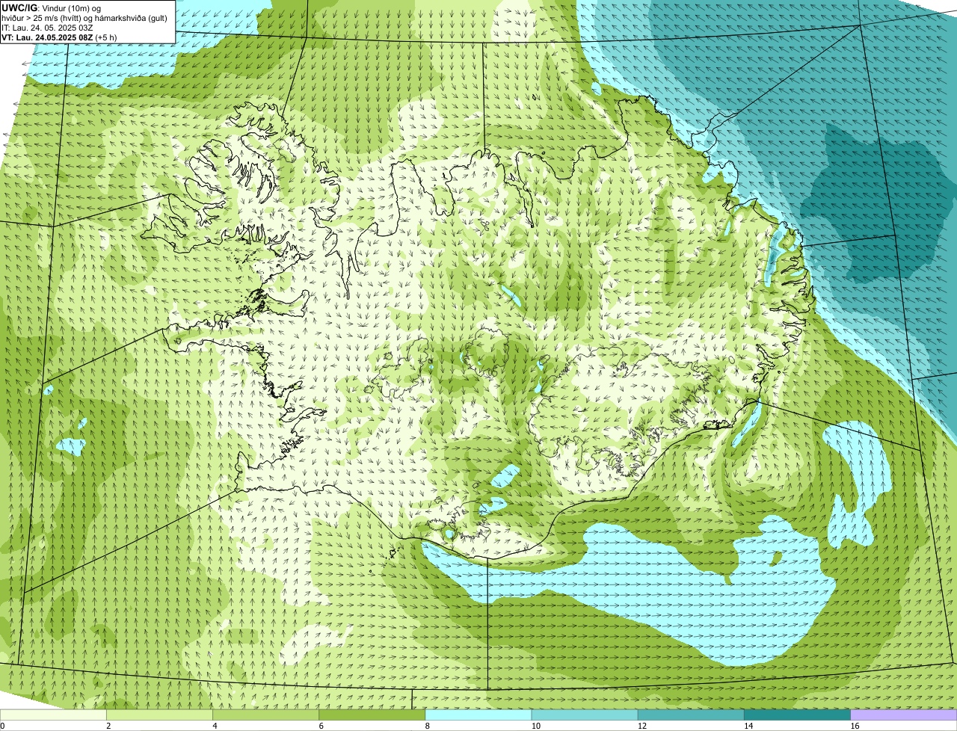
Task: Click the dark teal 14–16 m/s legend swatch
Action: (x=798, y=715)
